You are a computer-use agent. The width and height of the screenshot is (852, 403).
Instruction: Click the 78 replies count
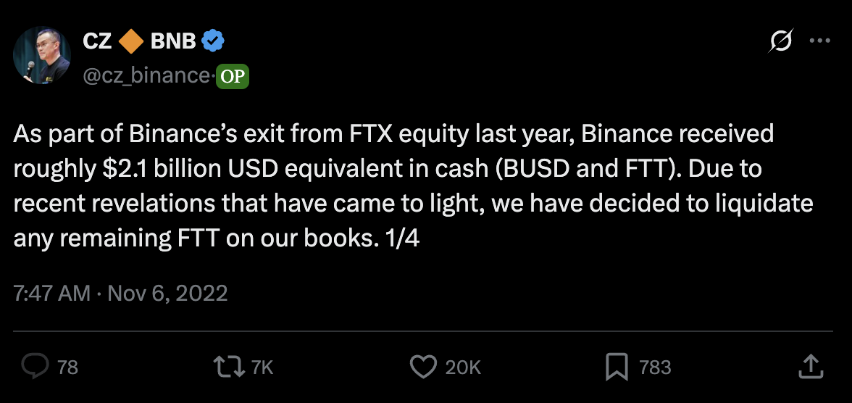coord(67,367)
